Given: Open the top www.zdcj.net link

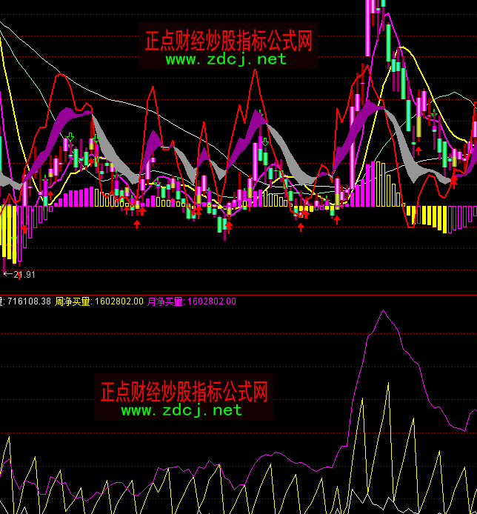Looking at the screenshot, I should coord(226,59).
